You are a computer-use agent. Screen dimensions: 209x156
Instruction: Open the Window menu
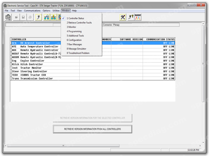click(x=66, y=11)
